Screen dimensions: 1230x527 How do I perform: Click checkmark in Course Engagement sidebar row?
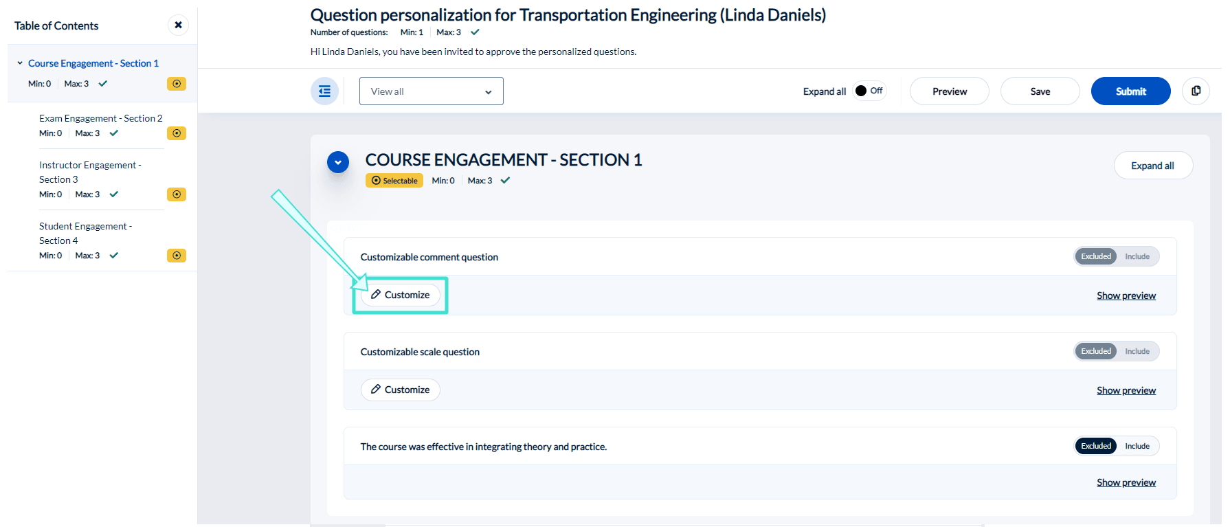(102, 84)
